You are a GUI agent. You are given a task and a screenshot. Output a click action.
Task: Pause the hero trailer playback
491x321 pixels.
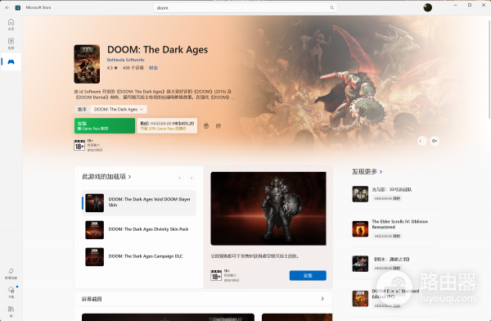coord(422,141)
